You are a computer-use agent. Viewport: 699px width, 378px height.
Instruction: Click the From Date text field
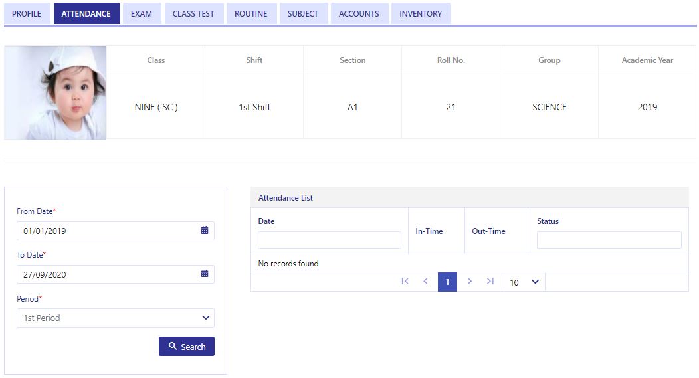tap(116, 231)
